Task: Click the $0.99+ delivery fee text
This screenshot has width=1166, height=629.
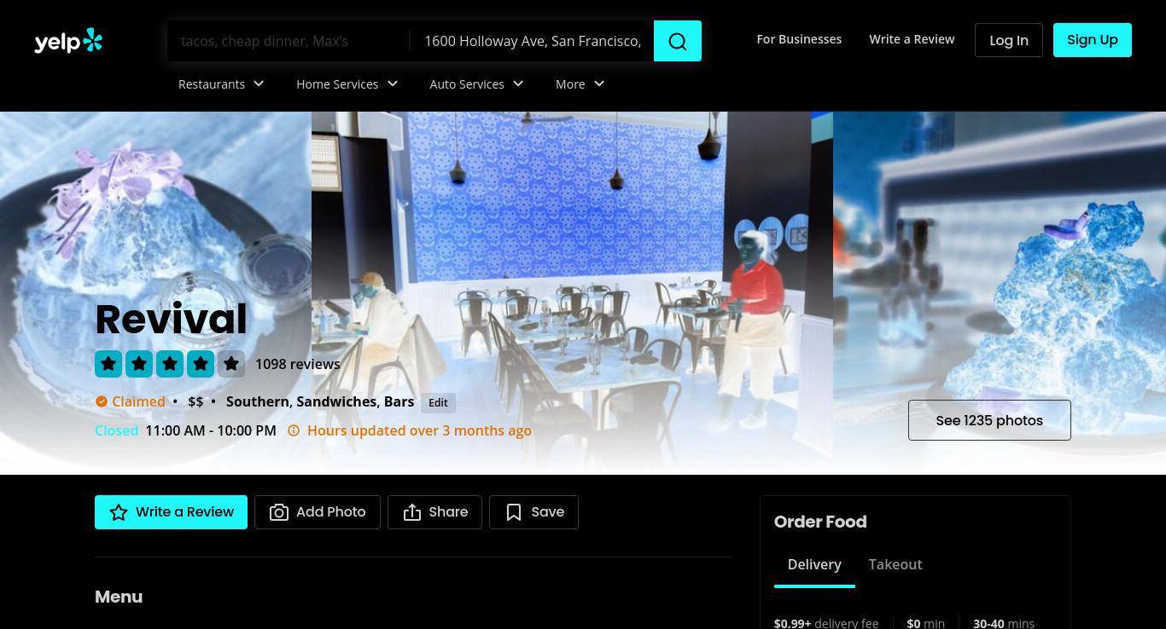Action: coord(826,623)
